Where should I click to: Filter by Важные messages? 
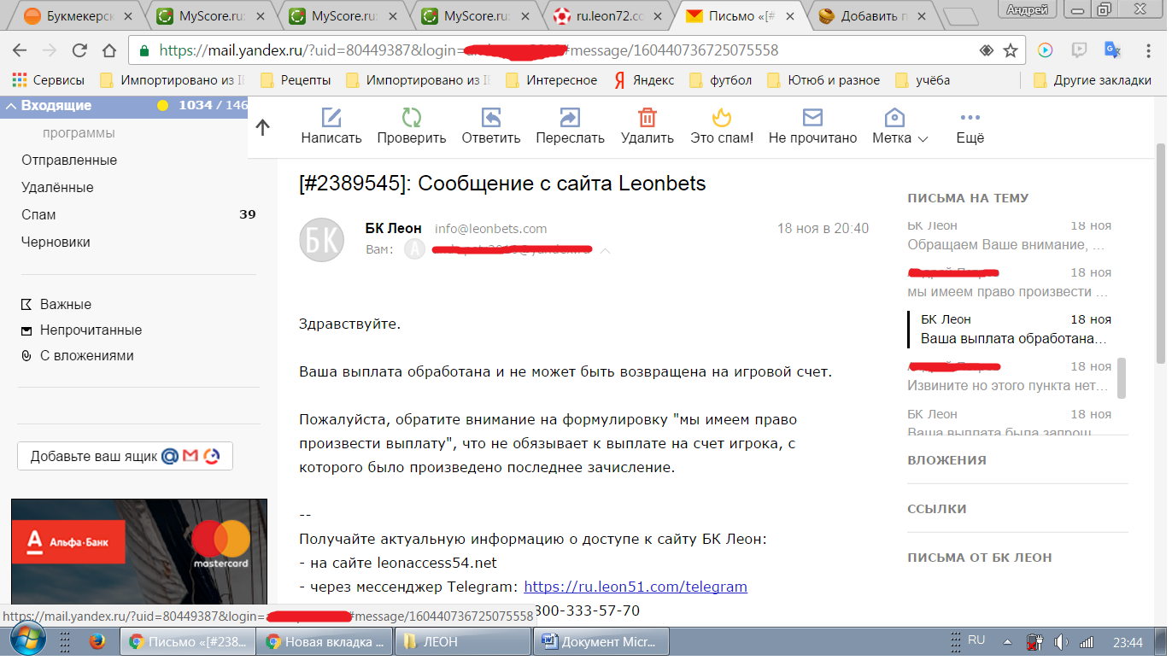[56, 305]
